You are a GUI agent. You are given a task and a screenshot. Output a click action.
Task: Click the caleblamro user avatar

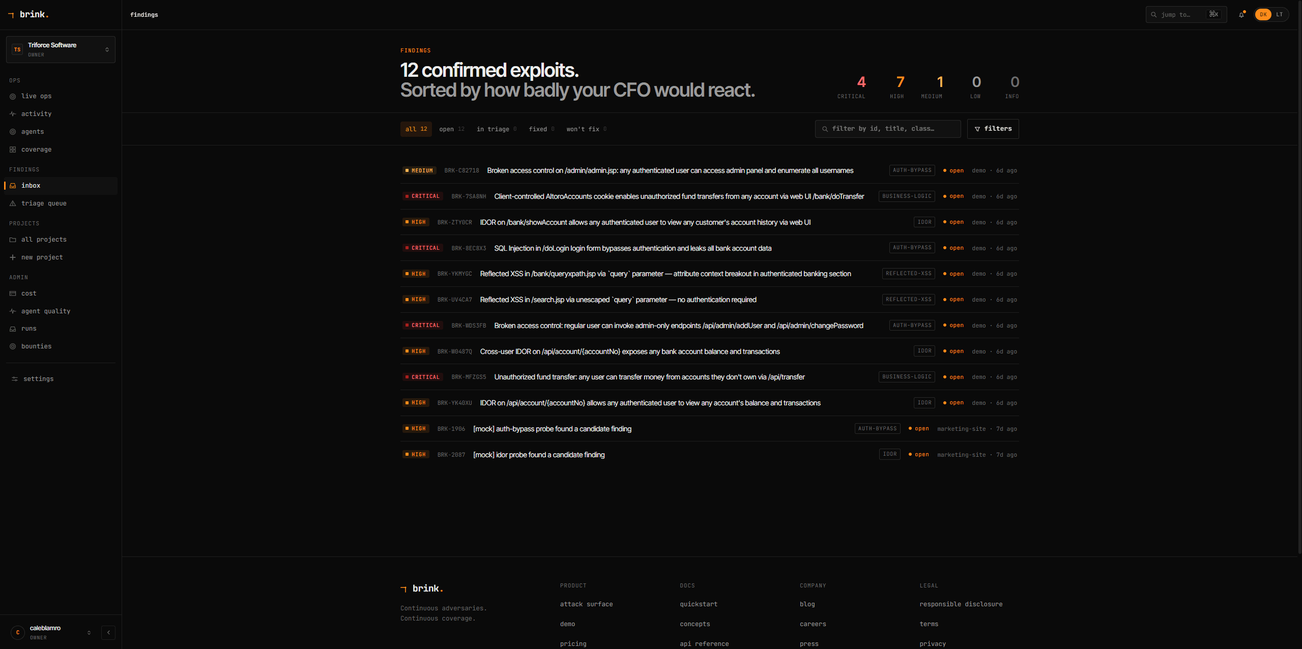(18, 632)
